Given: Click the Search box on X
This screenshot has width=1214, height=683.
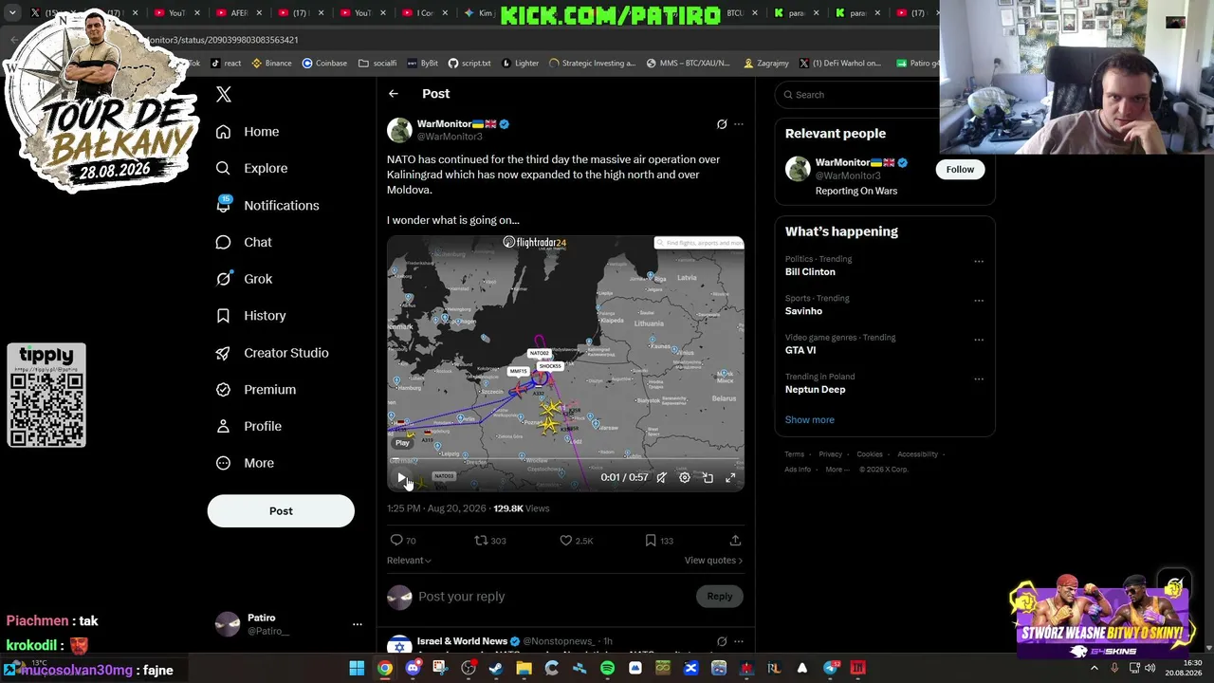Looking at the screenshot, I should pyautogui.click(x=857, y=95).
